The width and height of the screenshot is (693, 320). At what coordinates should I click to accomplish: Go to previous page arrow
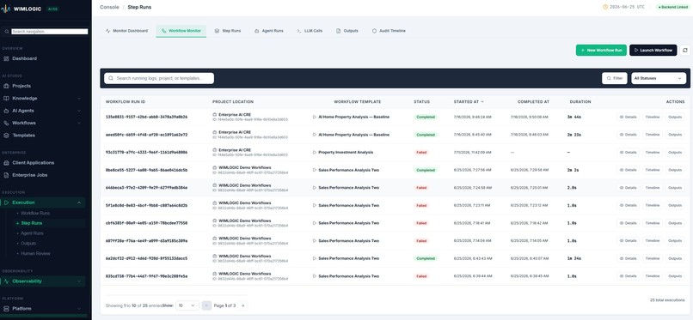coord(206,305)
